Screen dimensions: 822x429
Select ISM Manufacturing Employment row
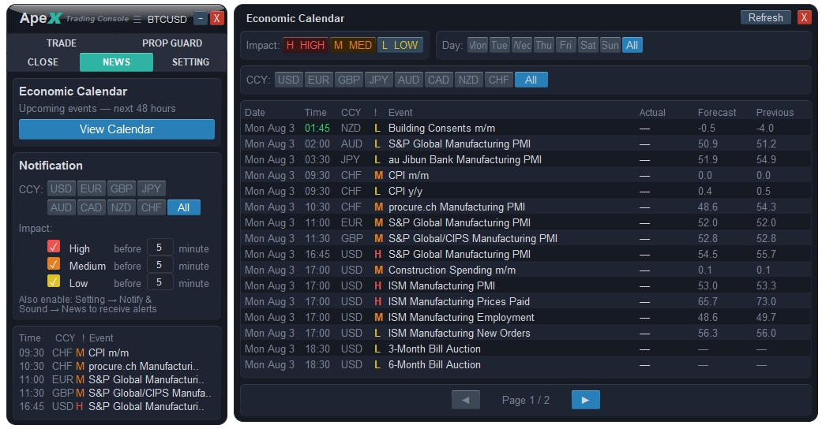pos(526,318)
